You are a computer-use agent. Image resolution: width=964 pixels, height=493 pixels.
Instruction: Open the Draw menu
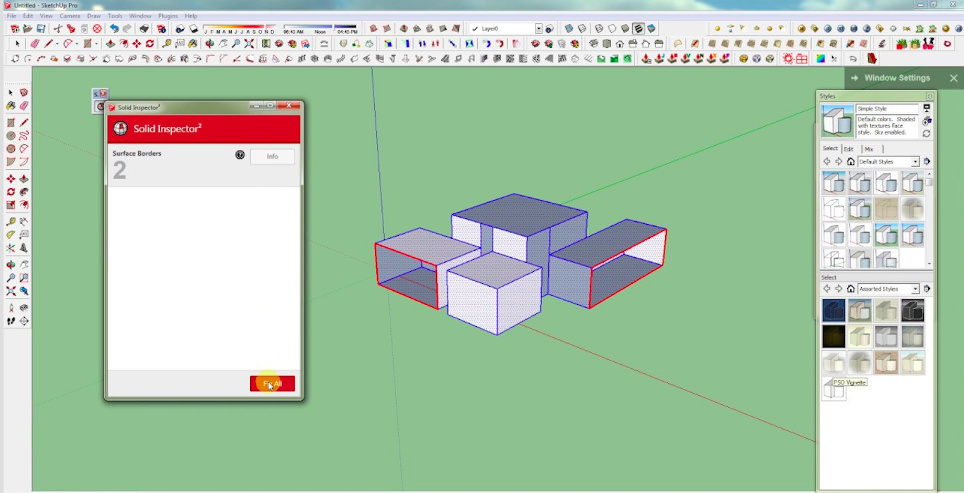[94, 15]
